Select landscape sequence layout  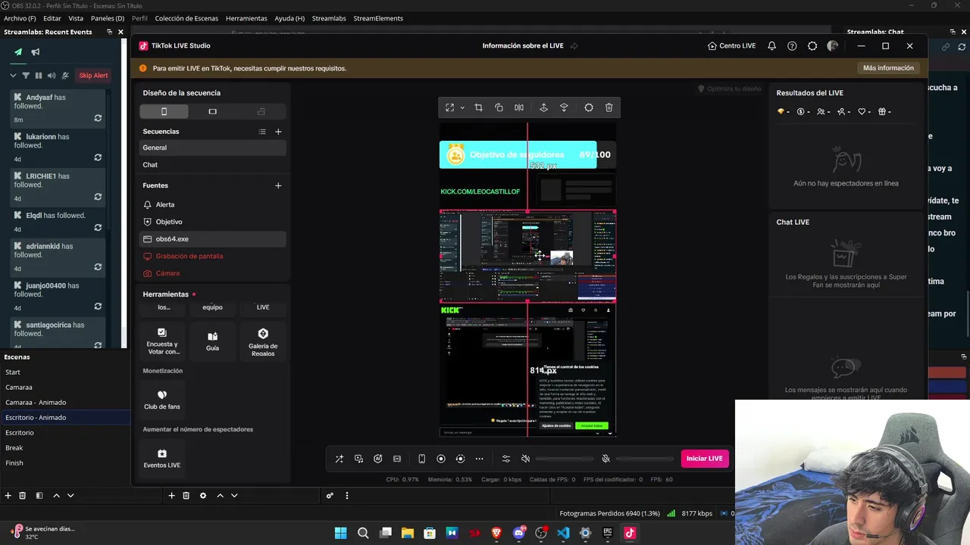212,111
